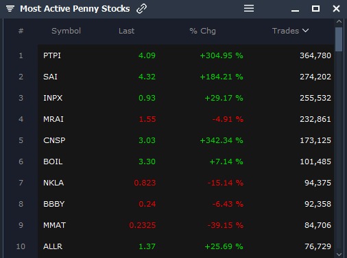Sort by the Symbol column header
347x258 pixels.
[66, 31]
